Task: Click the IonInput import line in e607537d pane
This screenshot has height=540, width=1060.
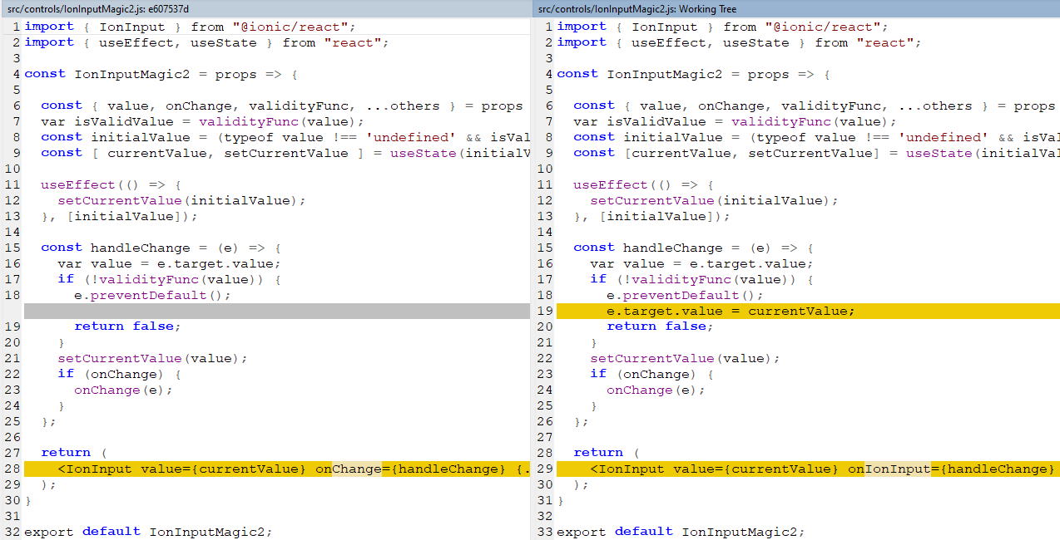Action: click(x=190, y=27)
